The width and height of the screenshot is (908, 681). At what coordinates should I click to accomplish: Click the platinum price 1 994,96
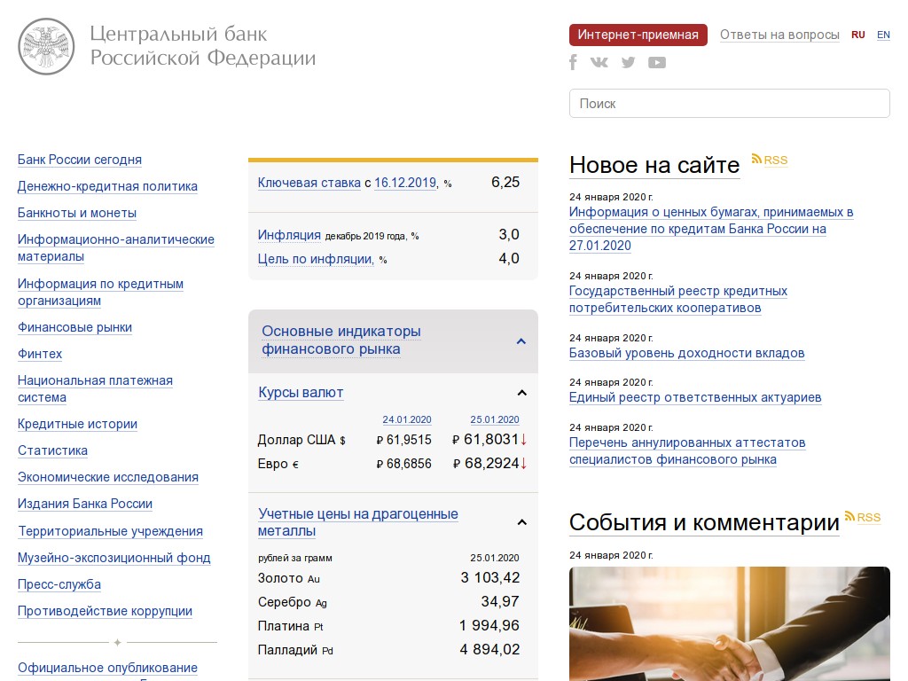489,625
